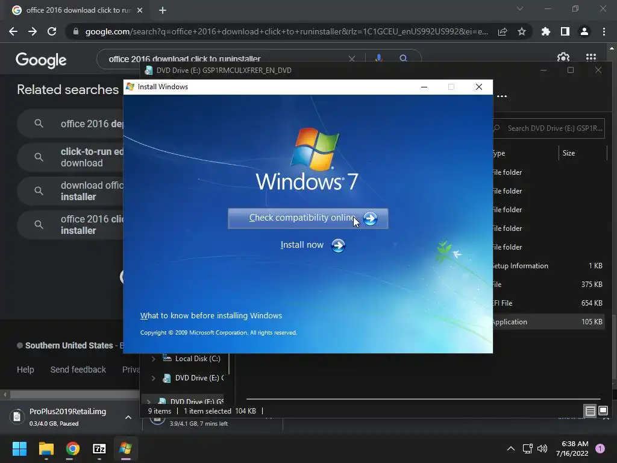Click the Google logo
The height and width of the screenshot is (463, 617).
point(41,60)
